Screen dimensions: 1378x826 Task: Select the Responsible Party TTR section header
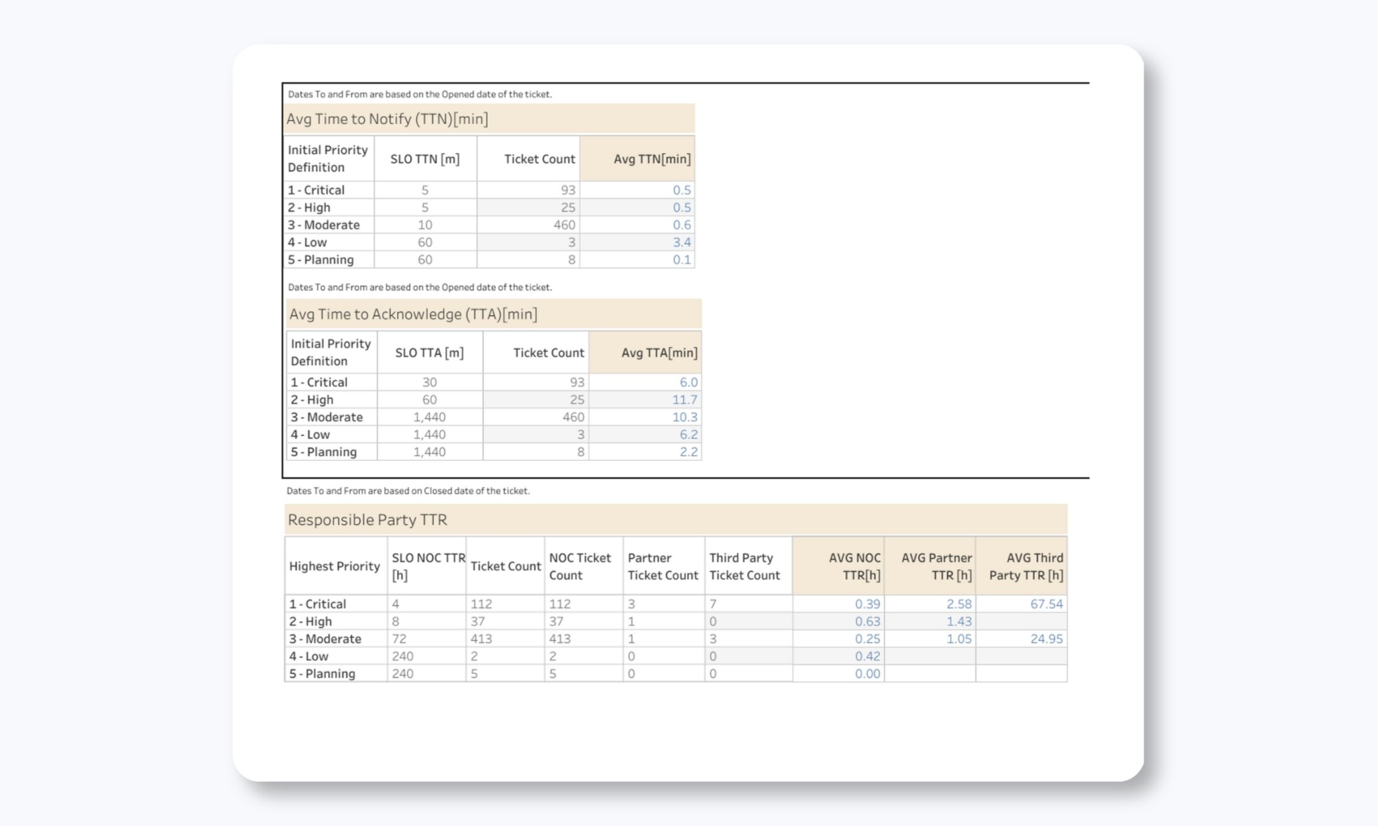click(x=367, y=519)
